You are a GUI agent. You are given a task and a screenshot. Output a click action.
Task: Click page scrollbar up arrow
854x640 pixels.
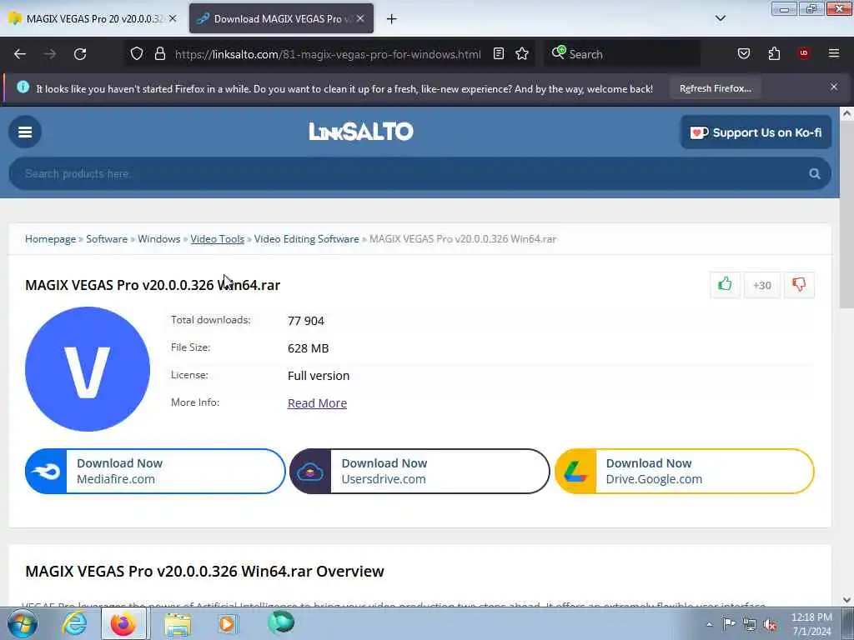(846, 113)
